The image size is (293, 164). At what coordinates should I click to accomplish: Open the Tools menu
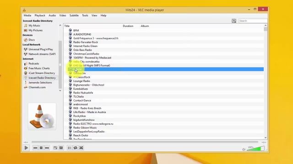(85, 15)
